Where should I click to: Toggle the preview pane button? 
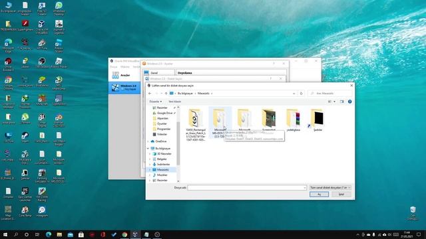click(341, 102)
